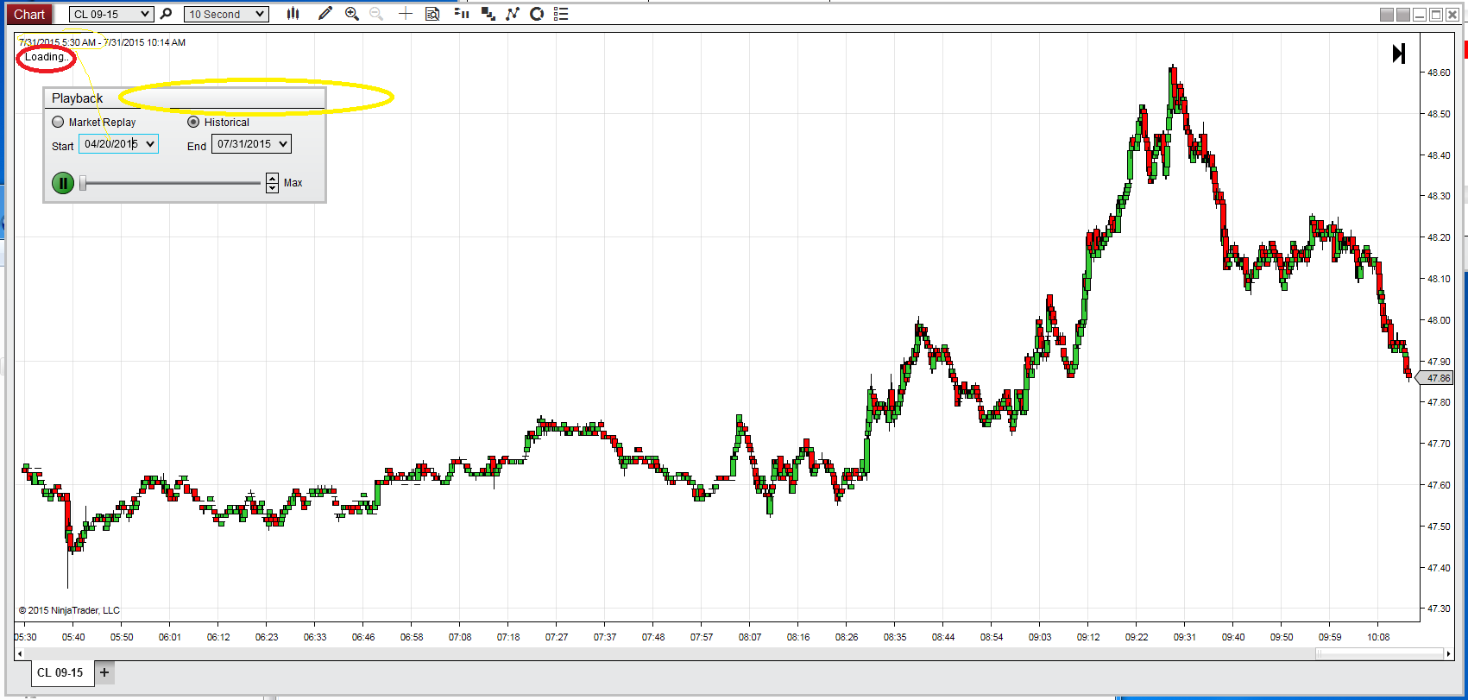
Task: Expand the End date 07/31/2015 picker
Action: (283, 144)
